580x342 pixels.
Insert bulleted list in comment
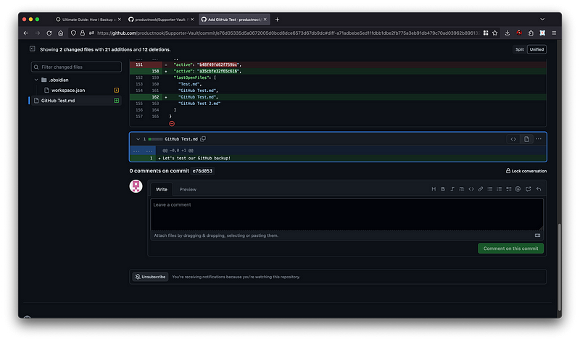(490, 189)
